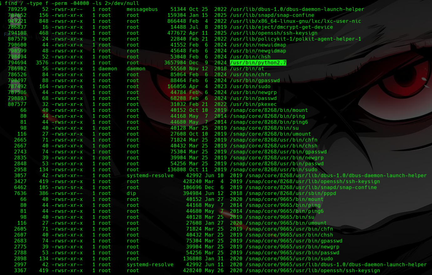The image size is (432, 275).
Task: Click the /snap/core/9665/bin/ping path
Action: 283,205
